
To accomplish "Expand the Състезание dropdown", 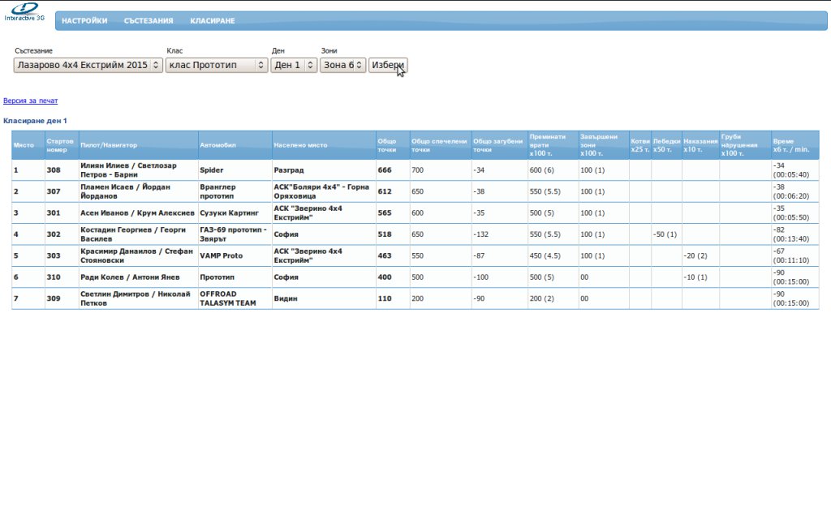I will [88, 65].
